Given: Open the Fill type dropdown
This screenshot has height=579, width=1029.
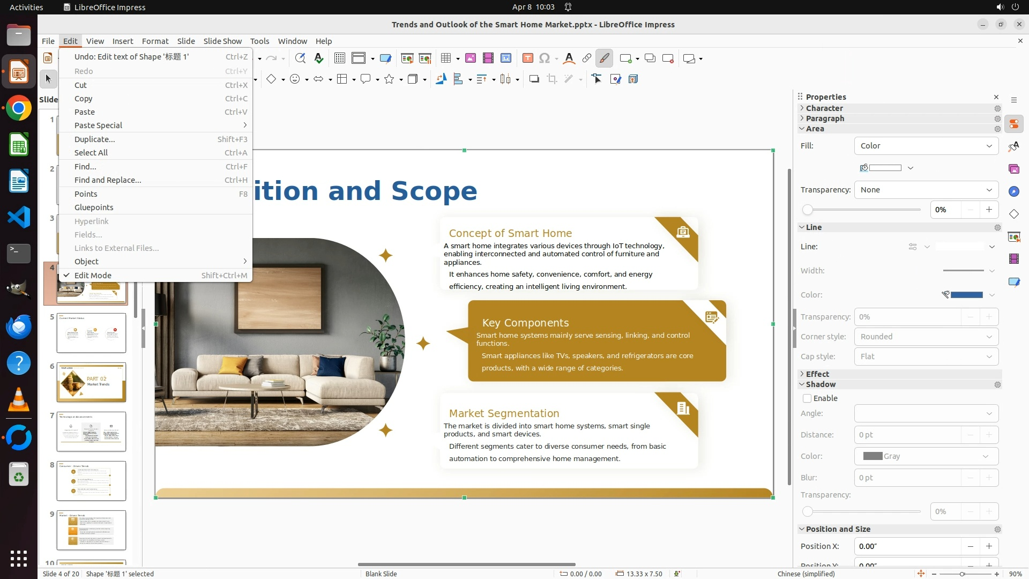Looking at the screenshot, I should tap(926, 146).
